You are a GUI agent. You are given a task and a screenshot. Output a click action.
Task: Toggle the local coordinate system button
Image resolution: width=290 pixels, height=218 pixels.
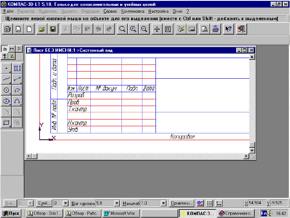(x=219, y=203)
